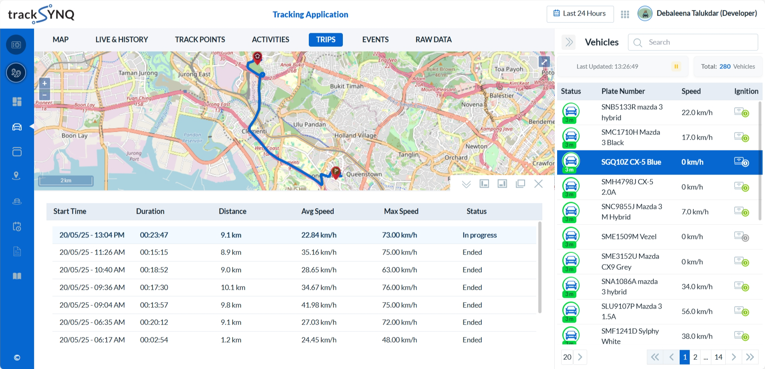Collapse the trips table with the down chevron
The width and height of the screenshot is (765, 369).
[466, 184]
